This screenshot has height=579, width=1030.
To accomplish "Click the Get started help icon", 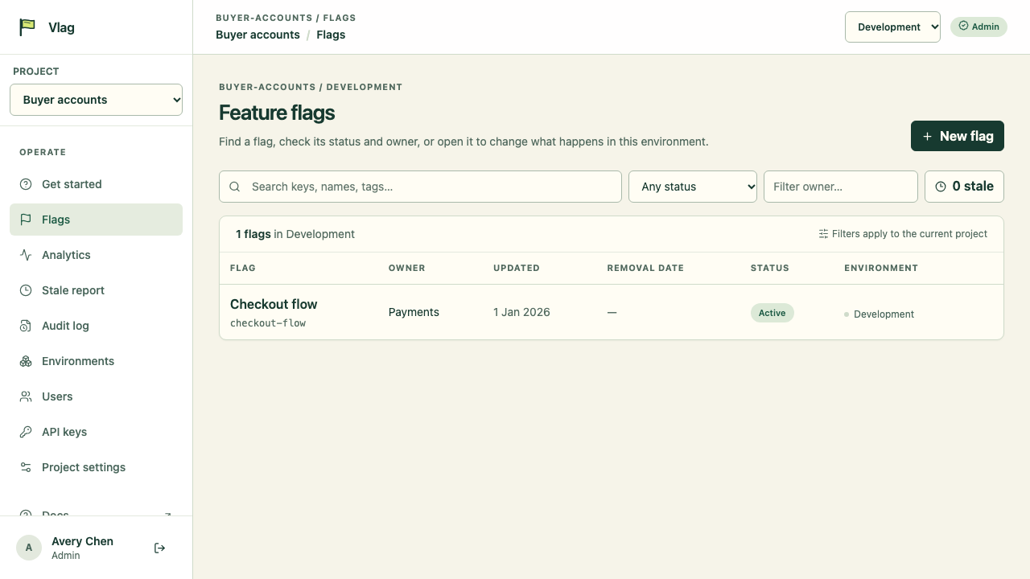I will pos(26,184).
